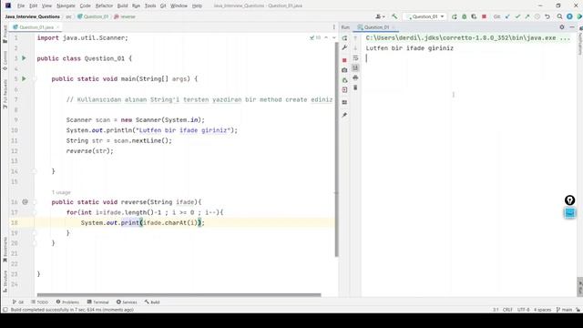This screenshot has width=583, height=328.
Task: Open the Window menu
Action: coord(179,5)
